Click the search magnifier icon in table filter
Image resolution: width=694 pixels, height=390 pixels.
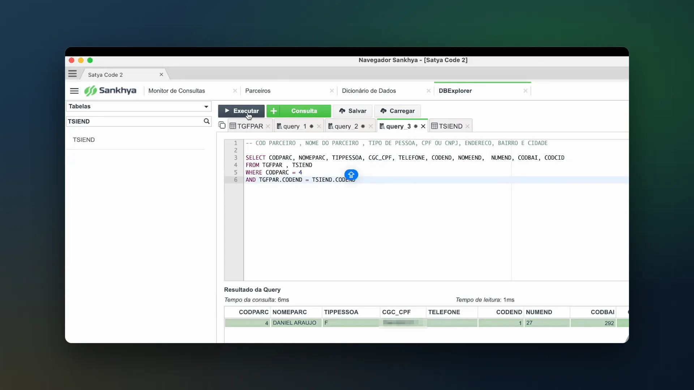click(206, 121)
